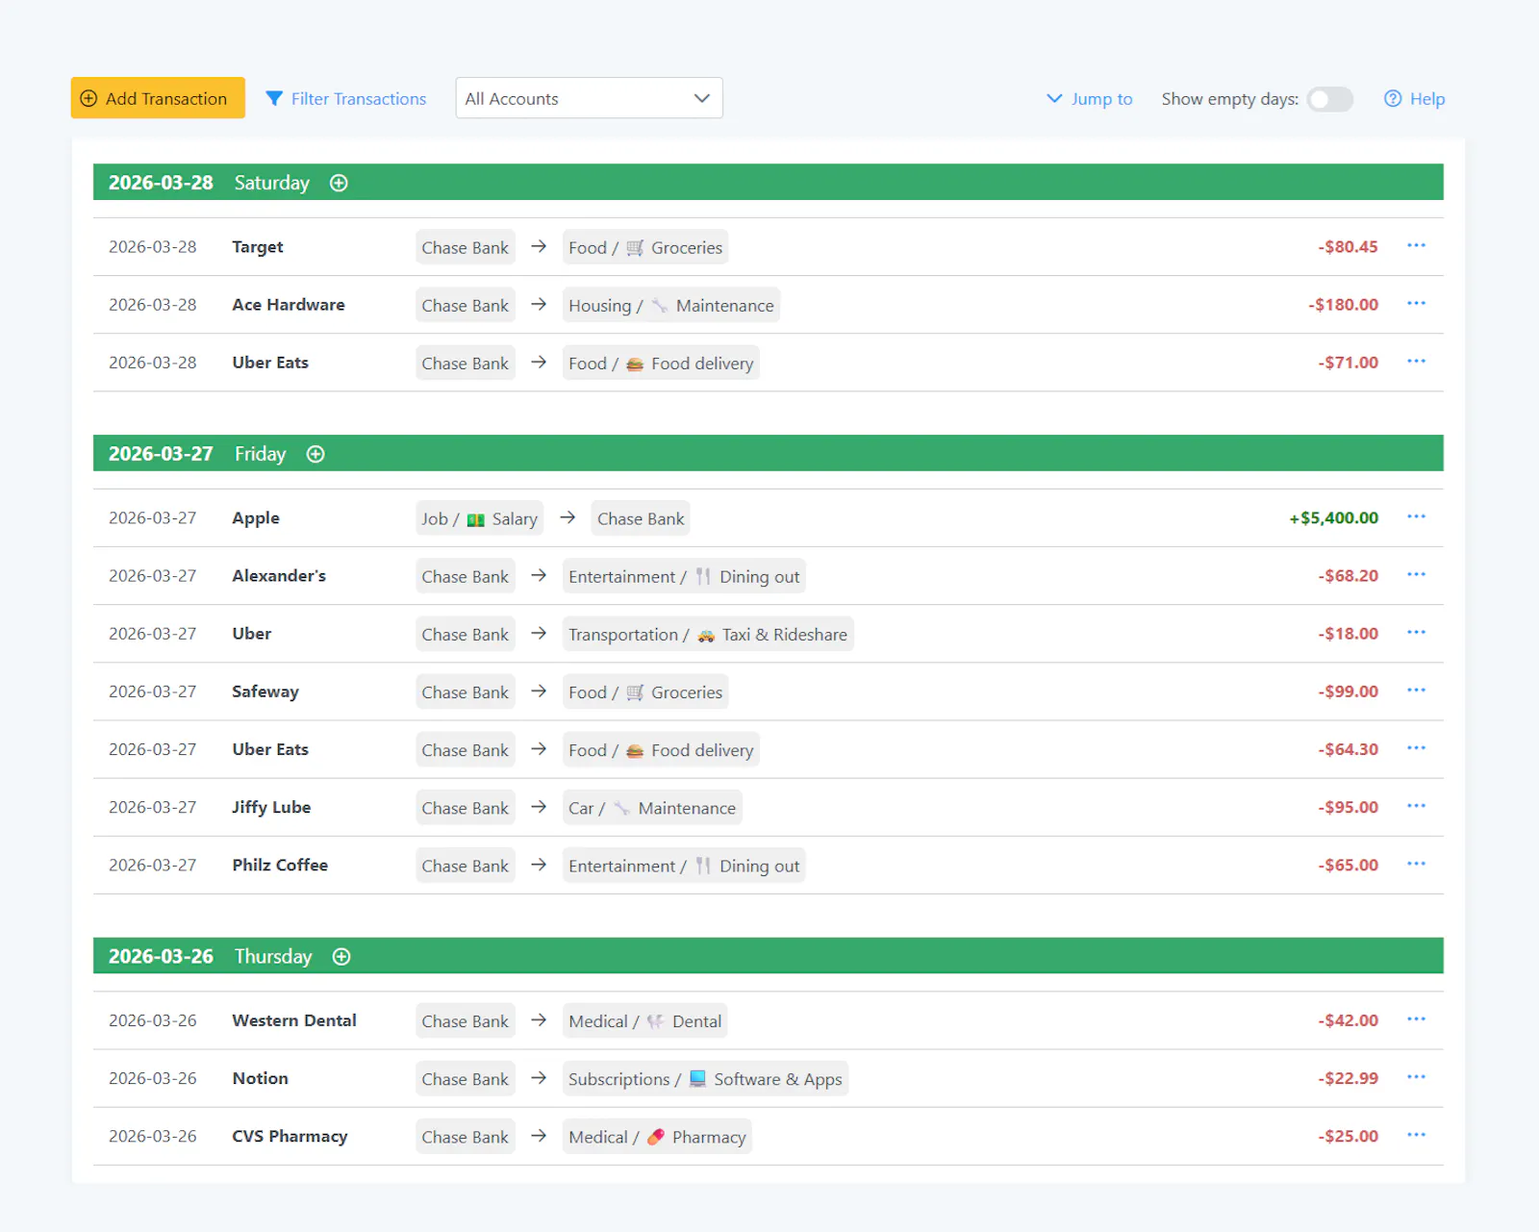The height and width of the screenshot is (1232, 1539).
Task: Click the Transportation / Taxi & Rideshare tag
Action: click(x=708, y=634)
